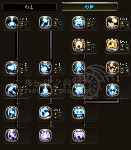This screenshot has height=150, width=131.
Task: Decrease level of blue spikes Lv.3 skill
Action: coord(55,95)
